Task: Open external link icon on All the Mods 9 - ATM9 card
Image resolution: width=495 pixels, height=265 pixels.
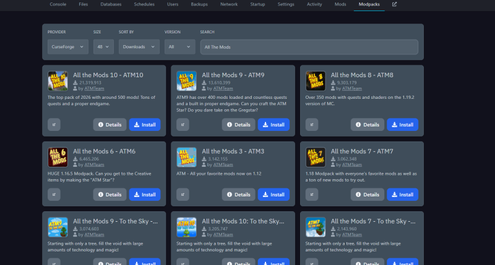Action: pos(183,124)
